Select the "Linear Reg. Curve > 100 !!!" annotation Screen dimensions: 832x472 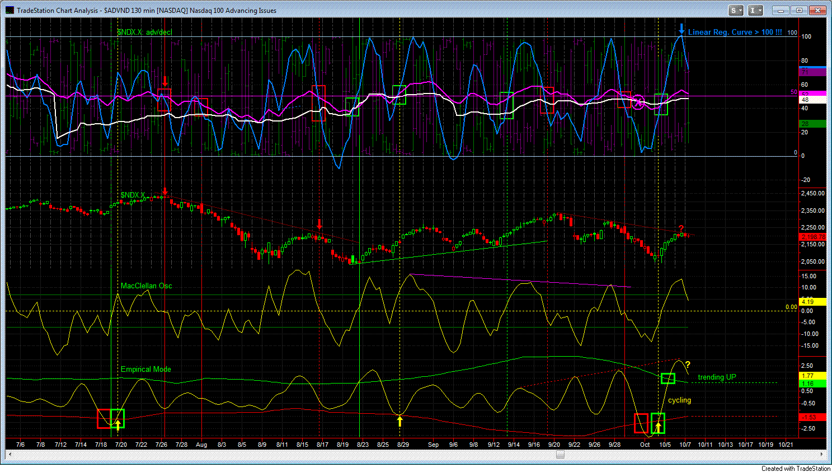pos(735,32)
